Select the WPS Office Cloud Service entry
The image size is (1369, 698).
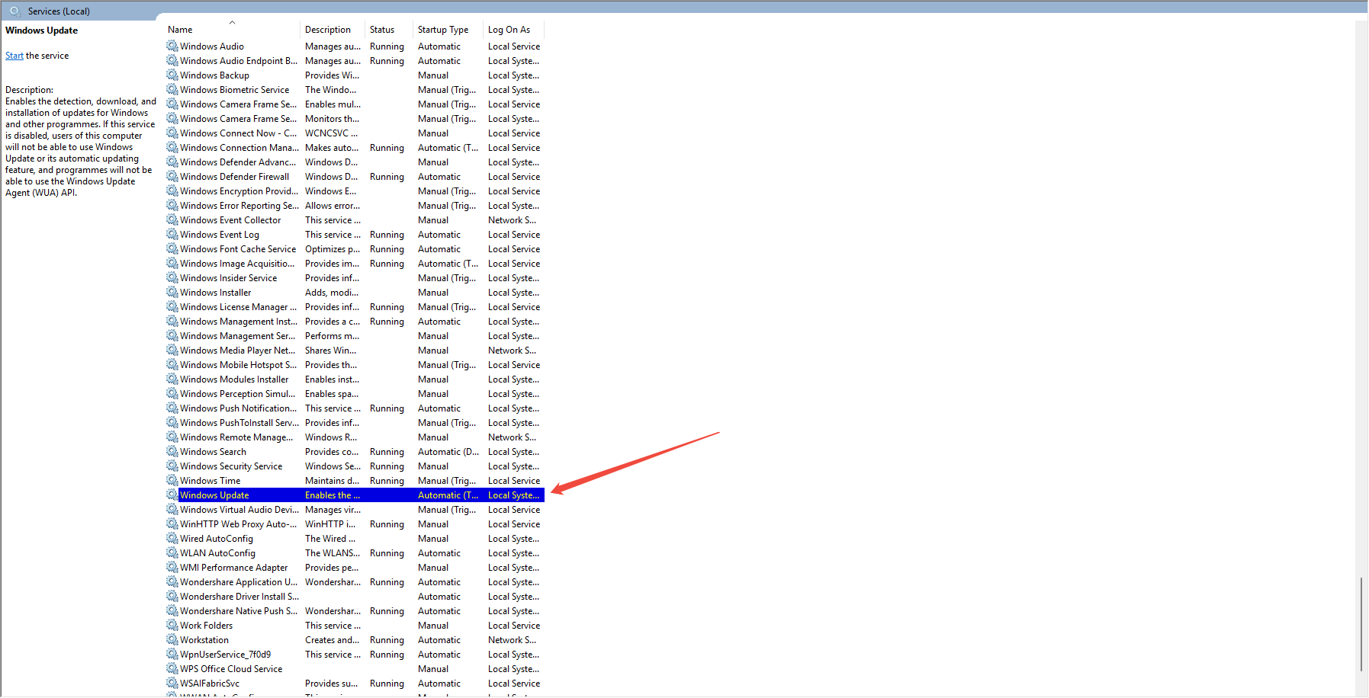point(230,669)
